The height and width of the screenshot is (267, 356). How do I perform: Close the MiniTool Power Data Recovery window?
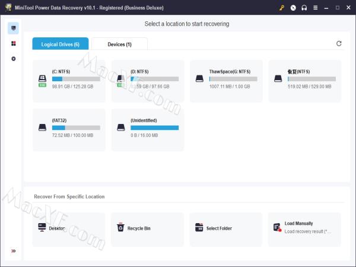point(348,8)
